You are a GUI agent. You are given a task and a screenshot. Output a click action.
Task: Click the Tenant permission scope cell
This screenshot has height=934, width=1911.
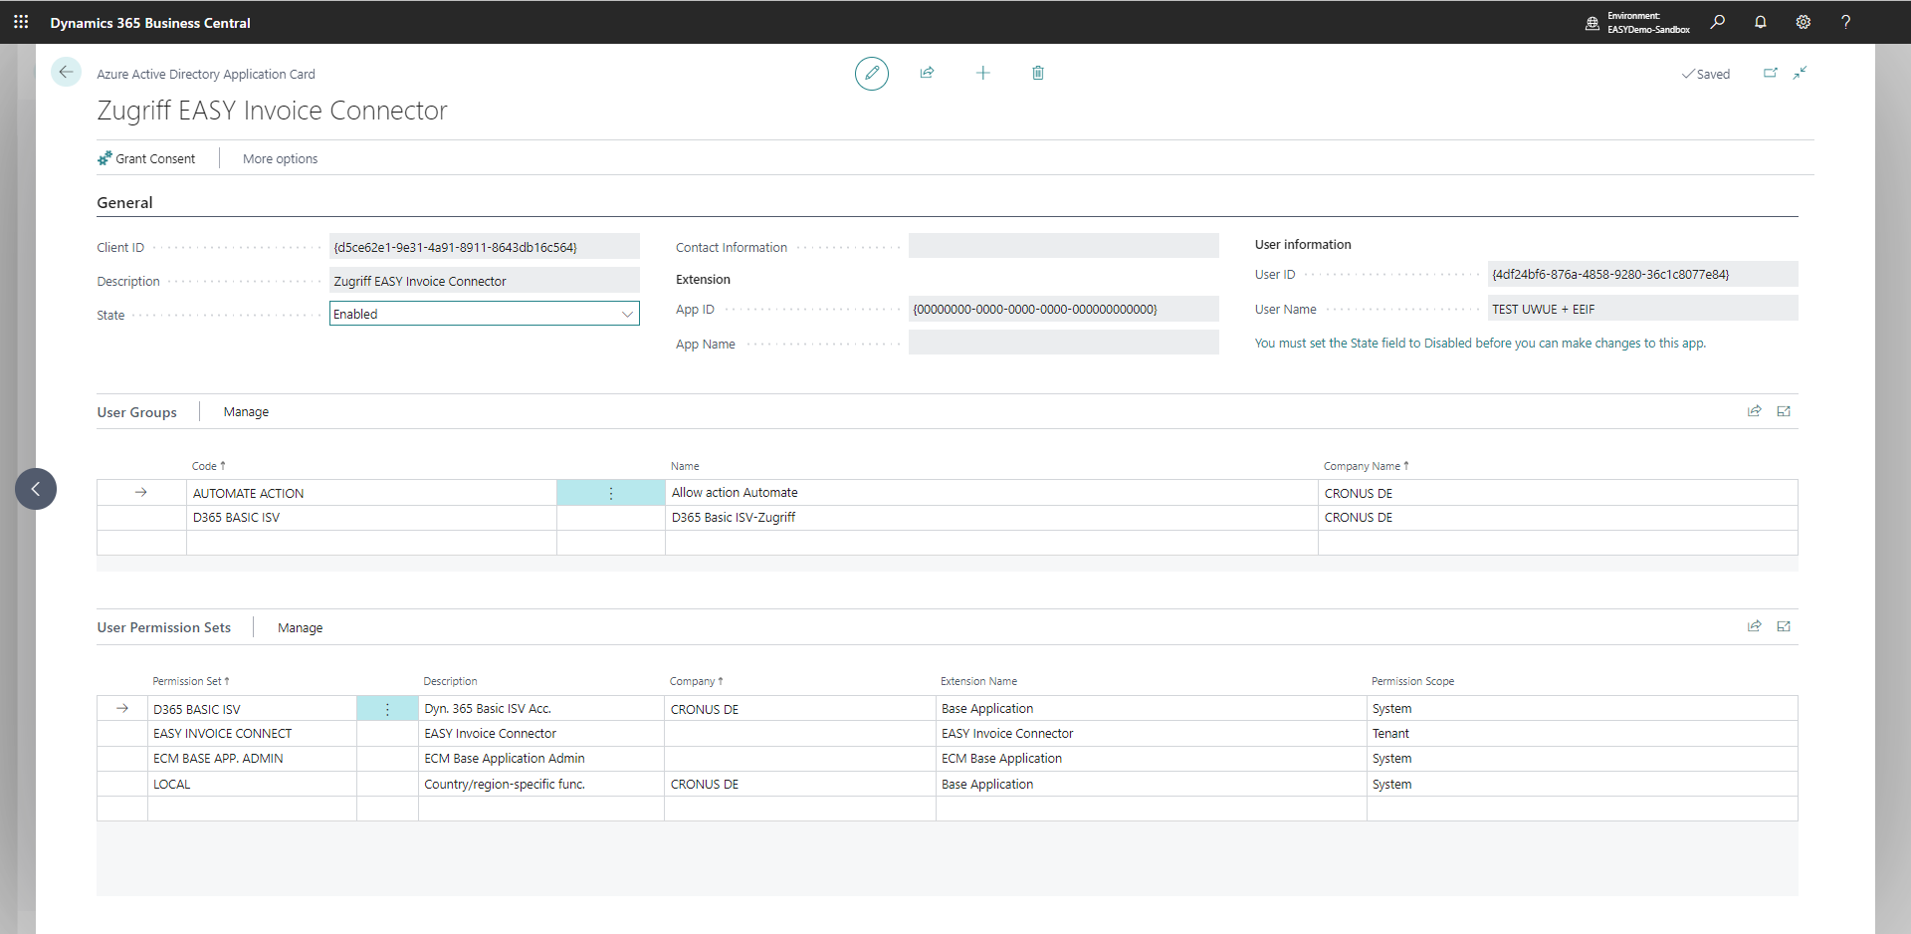pos(1583,734)
